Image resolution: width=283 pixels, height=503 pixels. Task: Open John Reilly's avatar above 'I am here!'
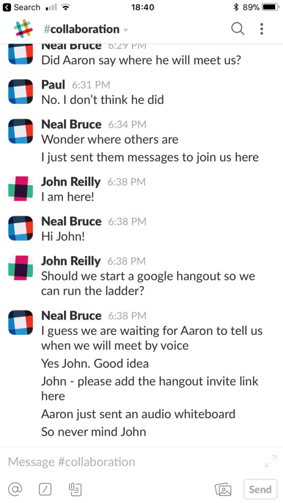pyautogui.click(x=20, y=188)
